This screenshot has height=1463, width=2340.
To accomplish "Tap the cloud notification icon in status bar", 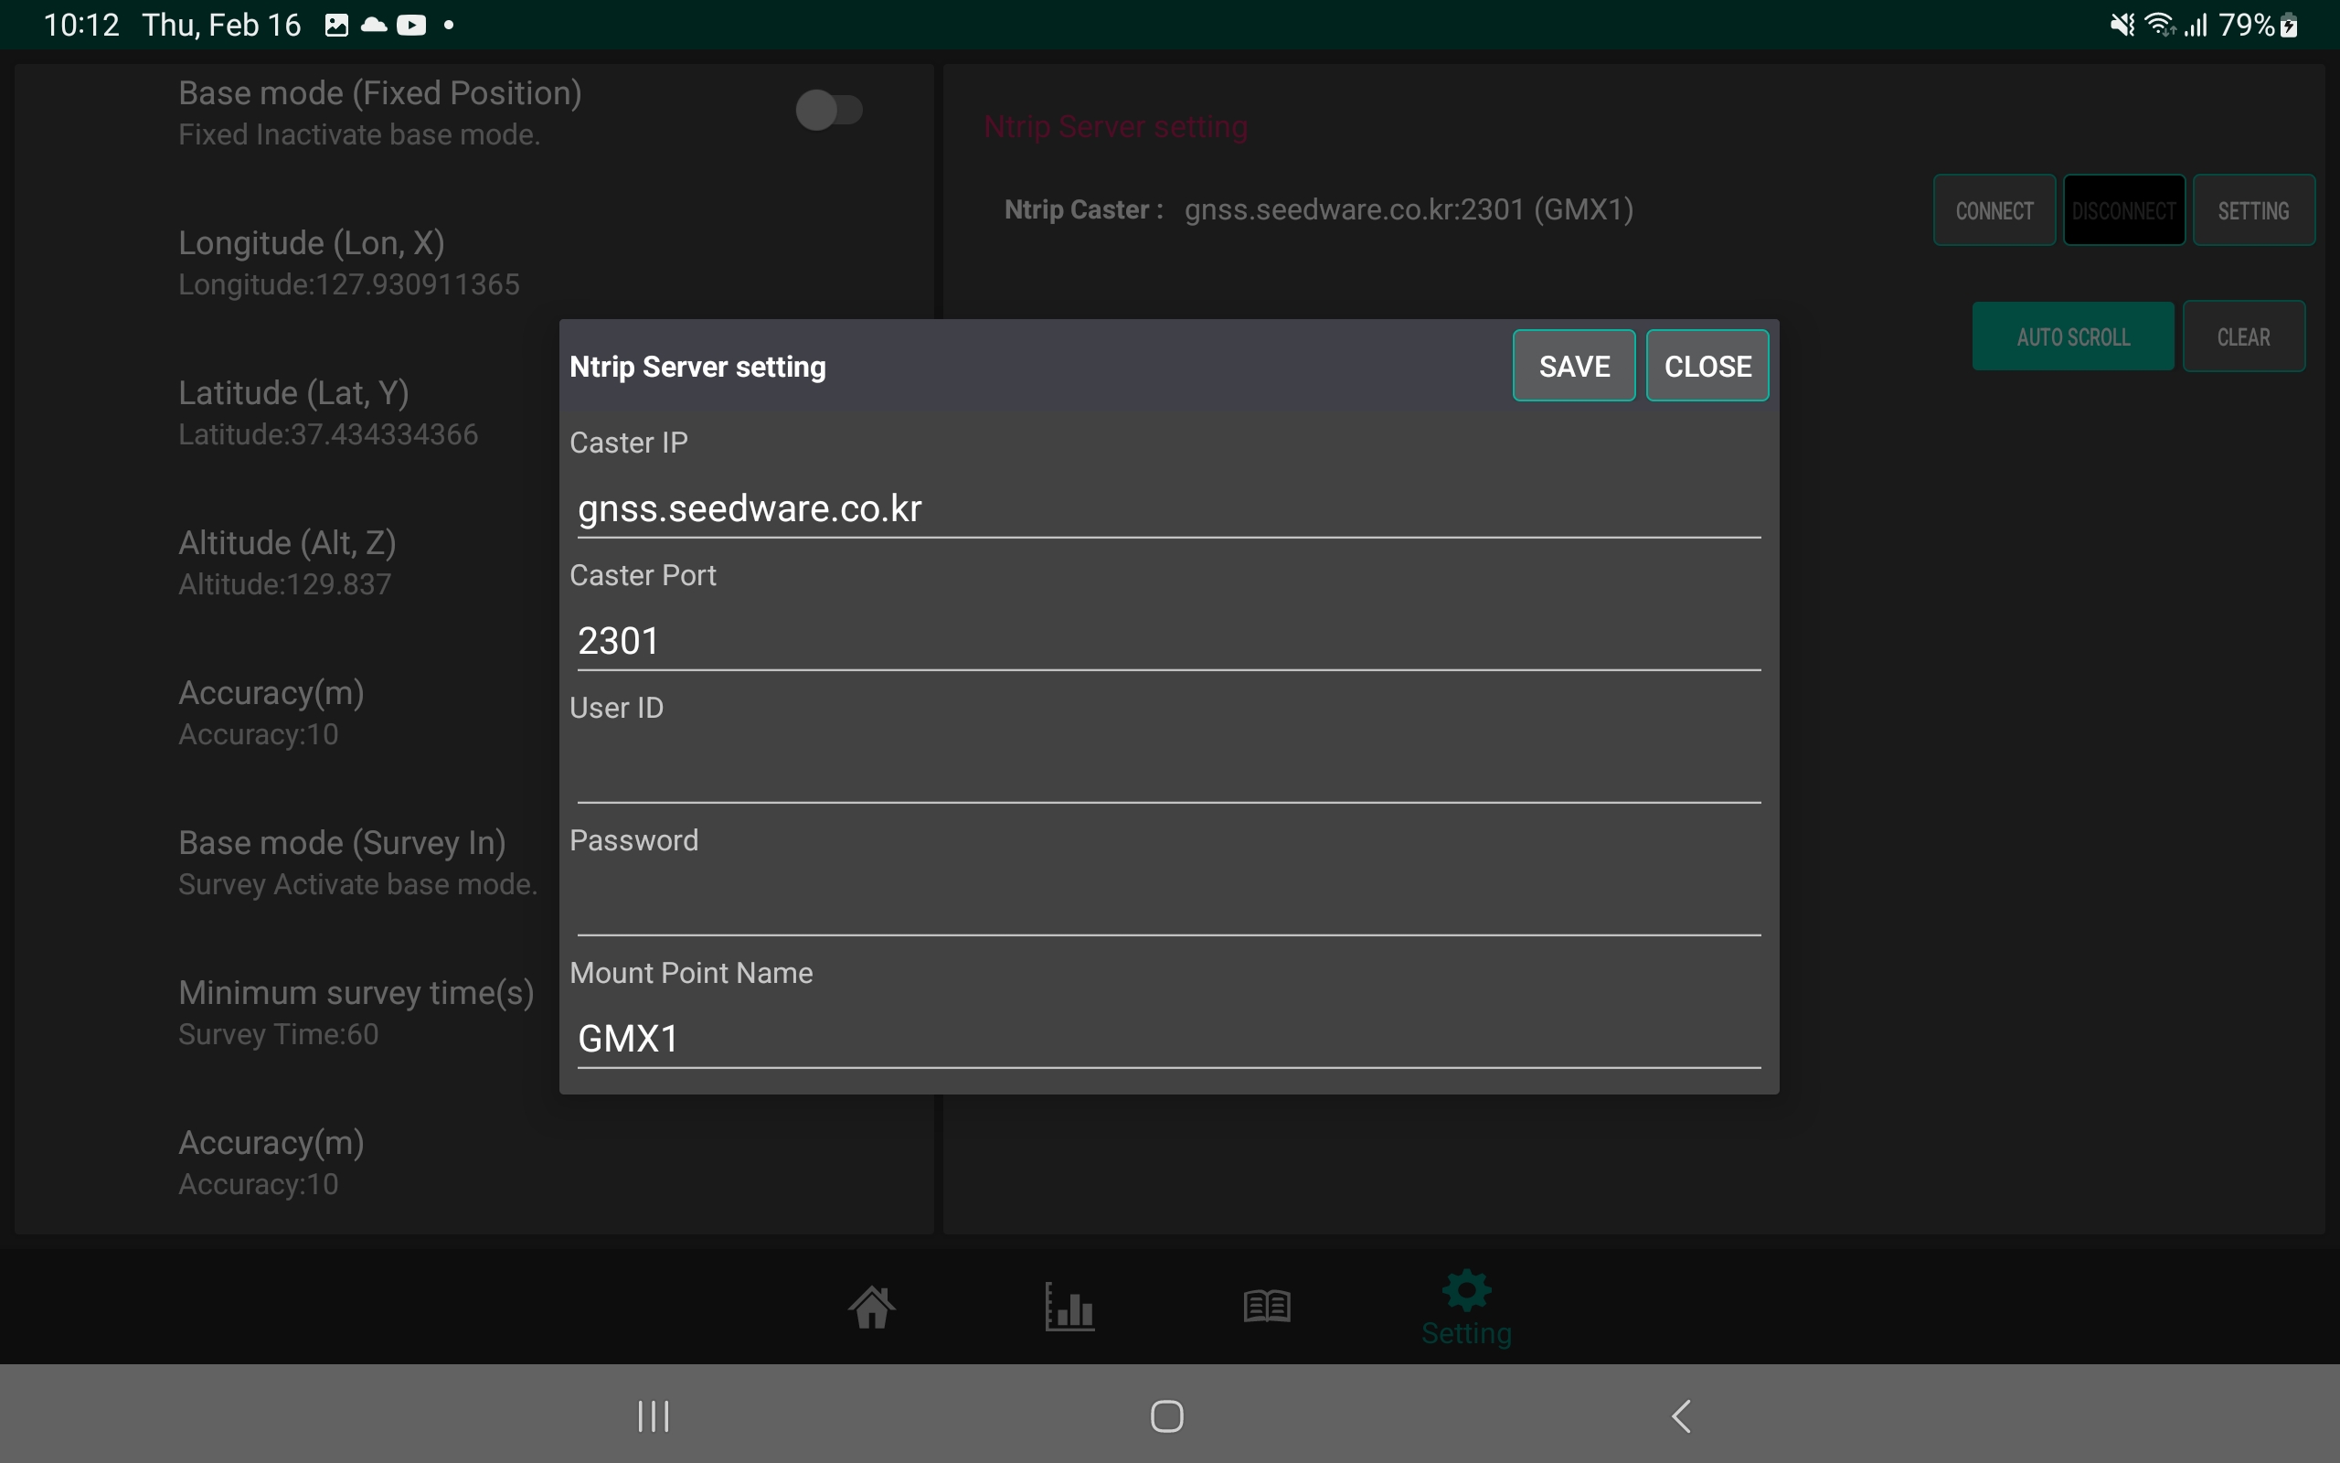I will (374, 26).
